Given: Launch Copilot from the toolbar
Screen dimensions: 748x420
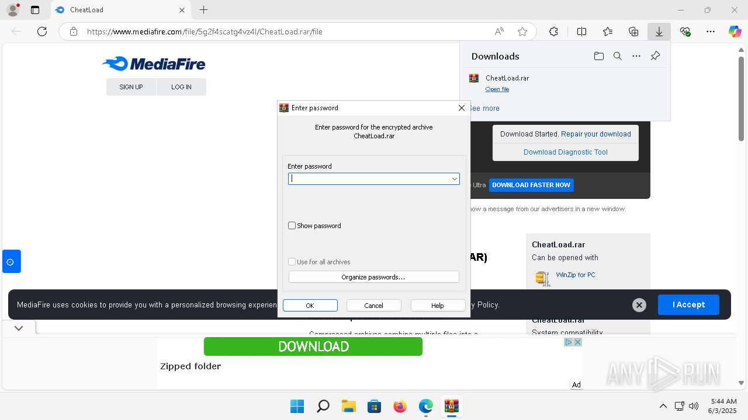Looking at the screenshot, I should (735, 32).
